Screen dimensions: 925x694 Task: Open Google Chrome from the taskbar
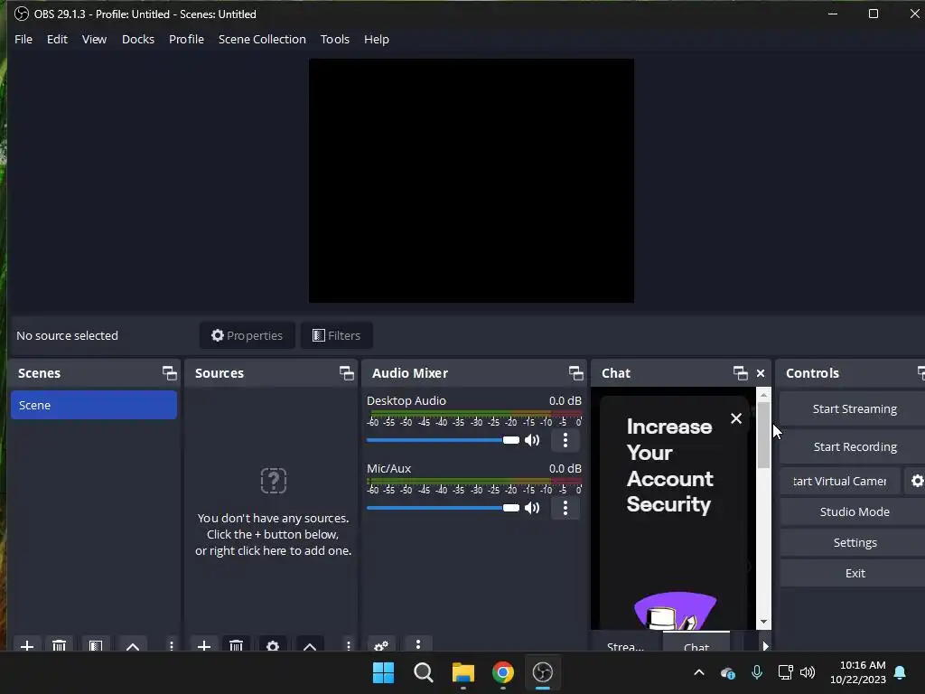[502, 672]
